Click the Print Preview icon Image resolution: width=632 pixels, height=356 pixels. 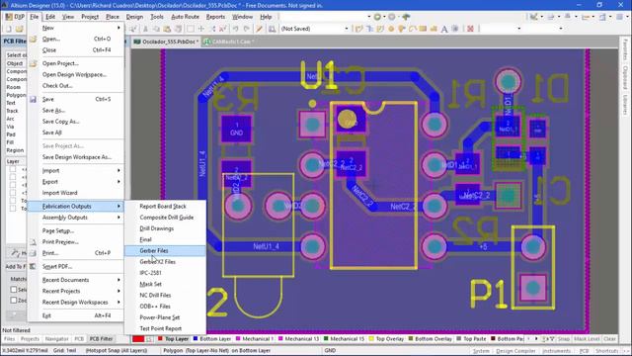(34, 242)
